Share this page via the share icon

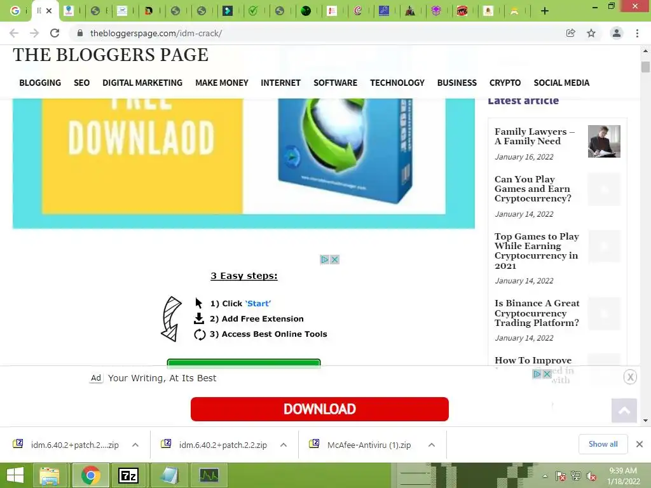point(571,33)
